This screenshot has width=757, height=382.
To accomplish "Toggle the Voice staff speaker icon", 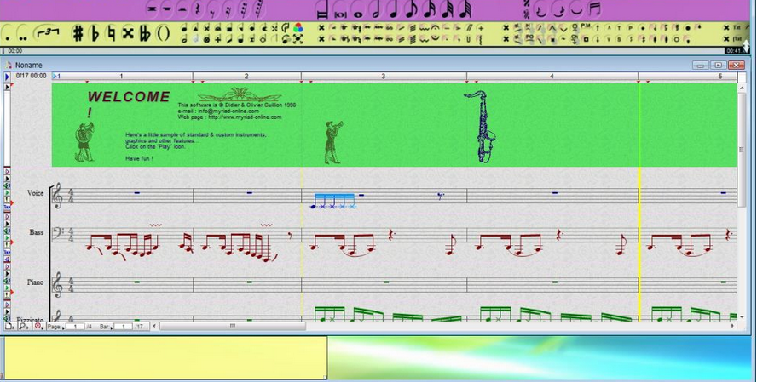I will [x=8, y=186].
